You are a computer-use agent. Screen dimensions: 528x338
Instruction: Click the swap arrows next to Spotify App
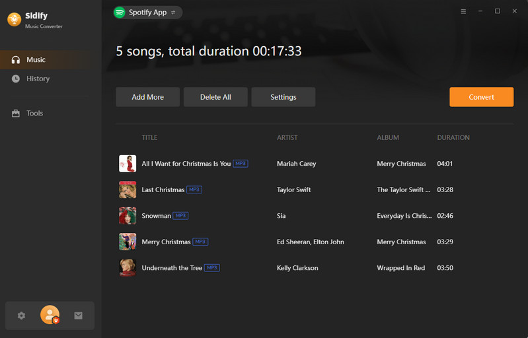[x=173, y=13]
